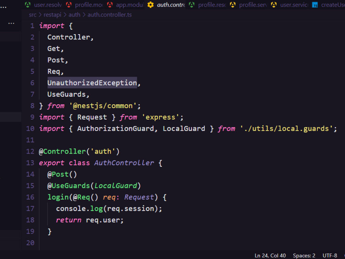This screenshot has width=345, height=259.
Task: Click the 'AuthController' class name
Action: point(124,163)
